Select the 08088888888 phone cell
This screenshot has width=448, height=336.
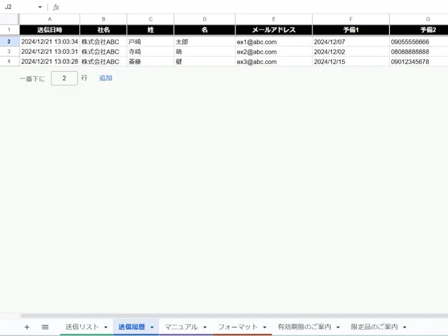click(x=419, y=52)
